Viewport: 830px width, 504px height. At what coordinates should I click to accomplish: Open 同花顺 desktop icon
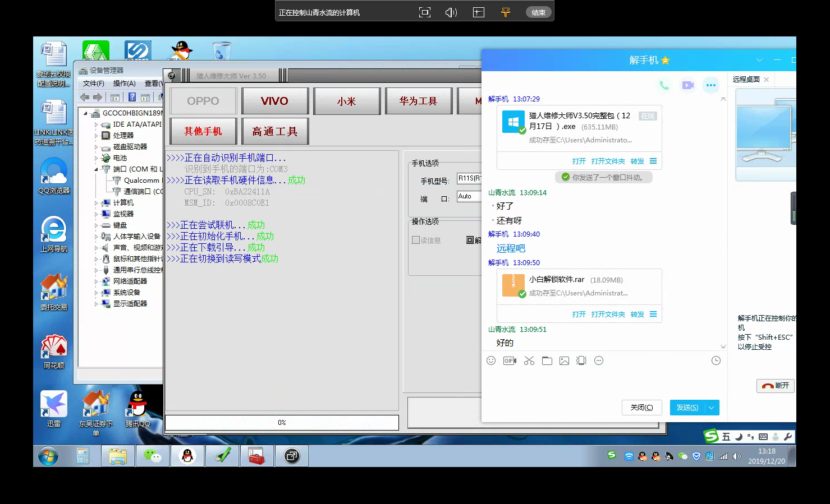(x=54, y=352)
